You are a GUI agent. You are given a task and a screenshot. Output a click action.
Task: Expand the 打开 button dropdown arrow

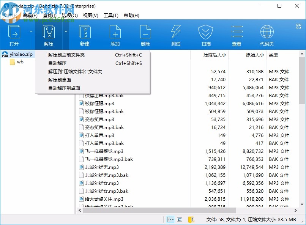point(31,31)
